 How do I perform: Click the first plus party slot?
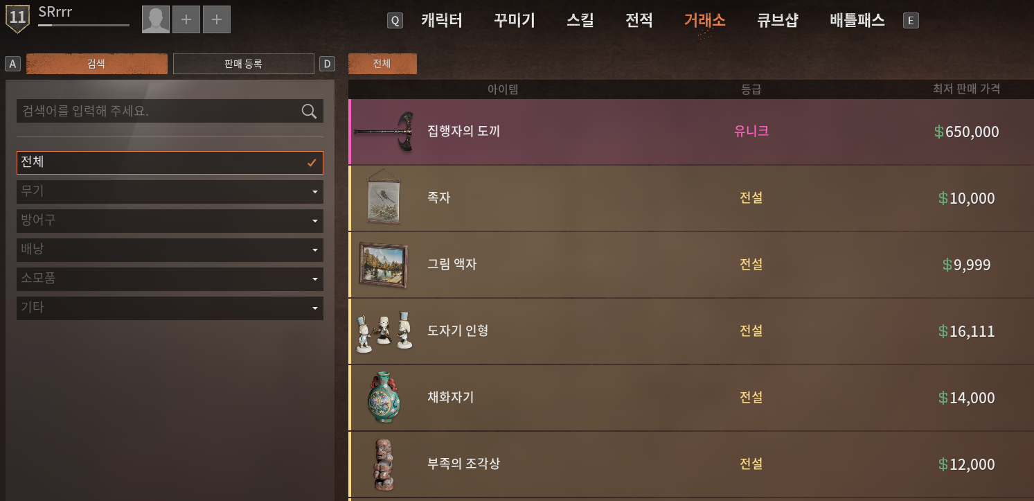pyautogui.click(x=186, y=19)
